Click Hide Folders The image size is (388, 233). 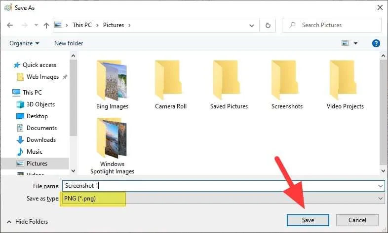pos(28,222)
